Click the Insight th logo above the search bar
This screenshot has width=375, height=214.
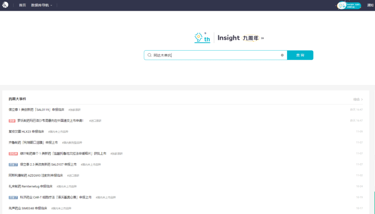(202, 37)
